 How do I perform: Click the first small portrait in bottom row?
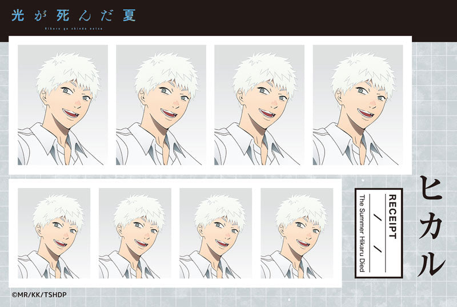click(54, 233)
